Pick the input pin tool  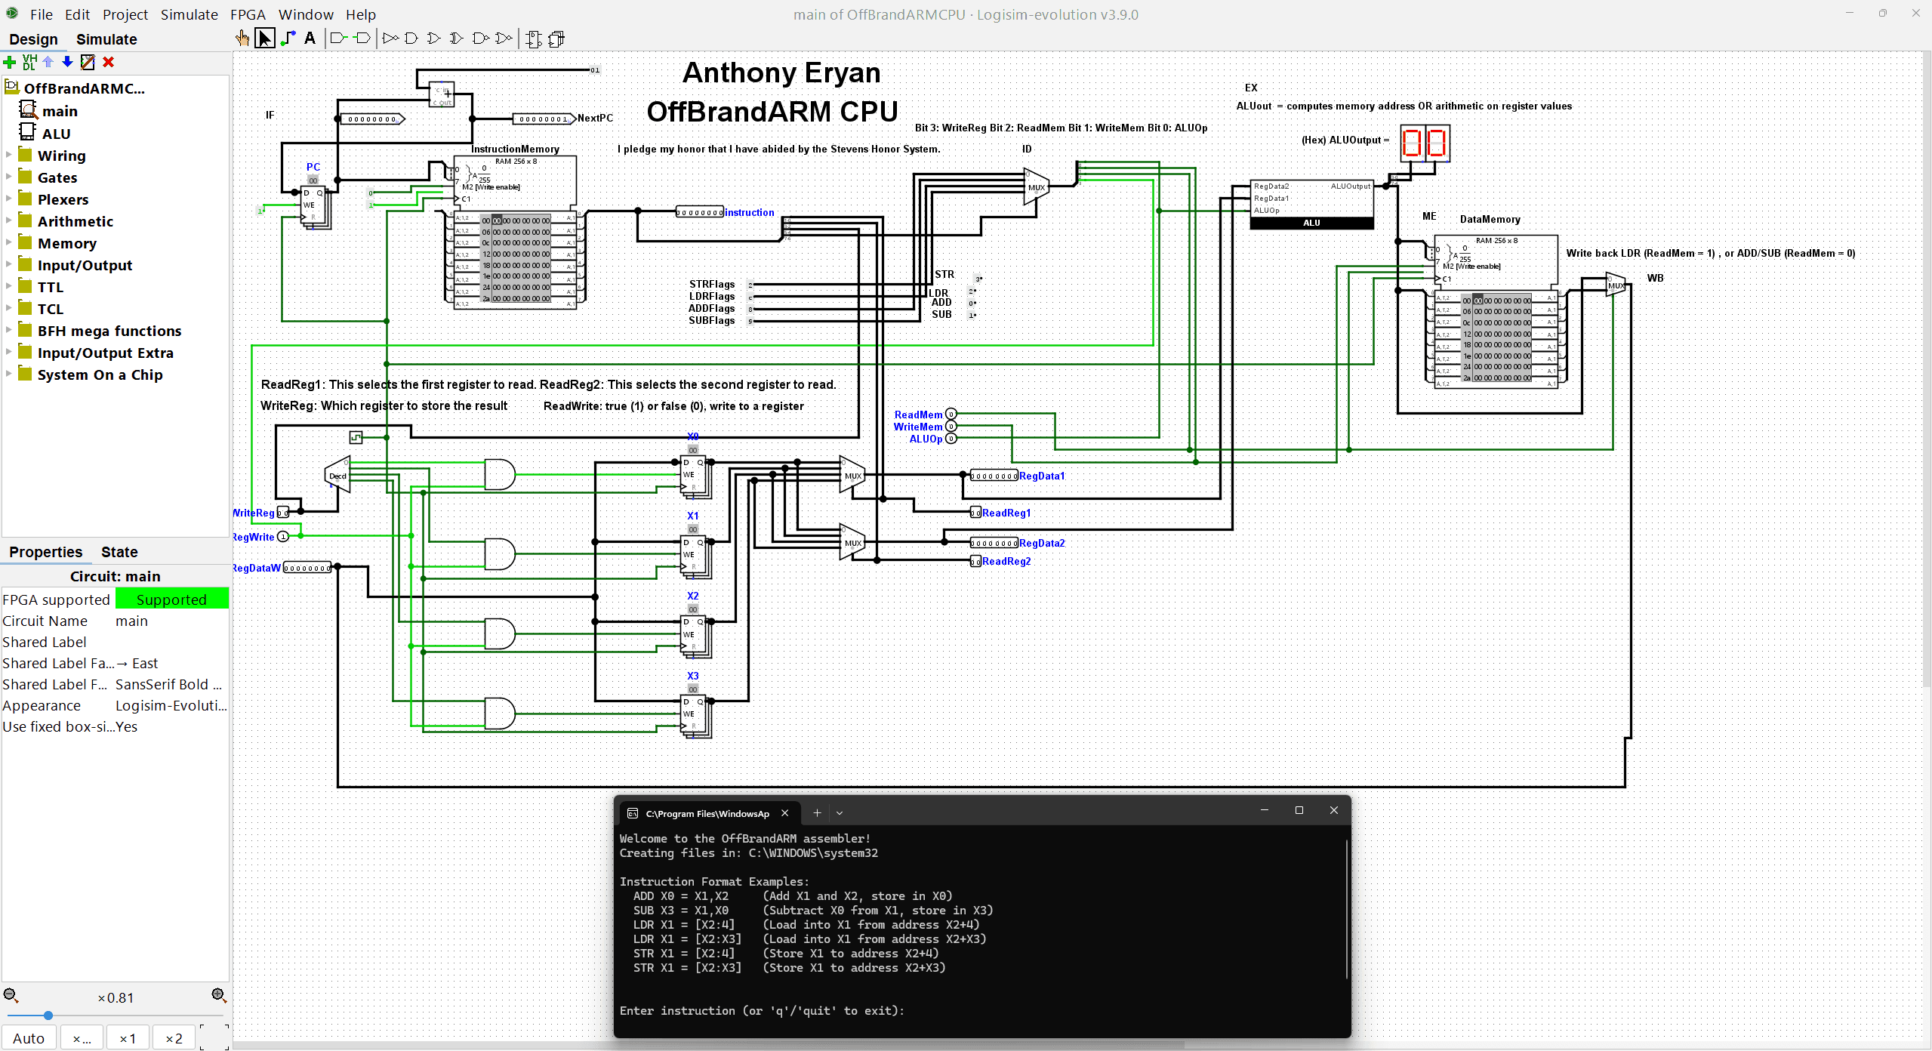point(337,38)
